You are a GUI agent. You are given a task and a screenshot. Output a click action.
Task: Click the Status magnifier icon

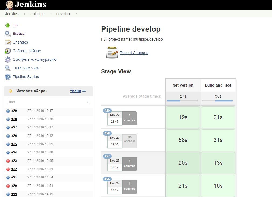[8, 34]
